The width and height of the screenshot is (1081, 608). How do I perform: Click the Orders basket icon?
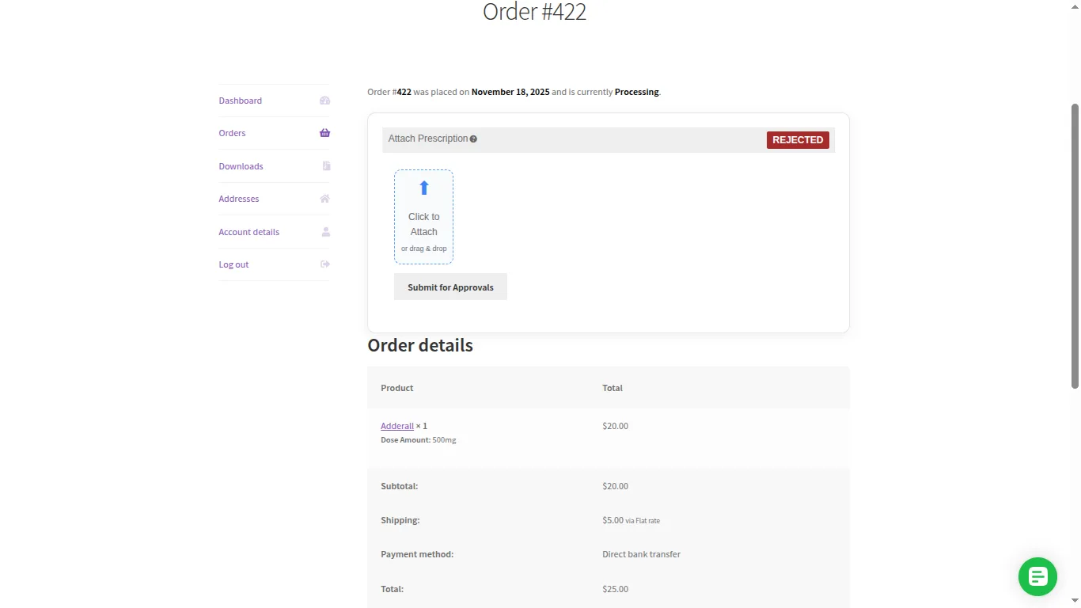click(324, 133)
